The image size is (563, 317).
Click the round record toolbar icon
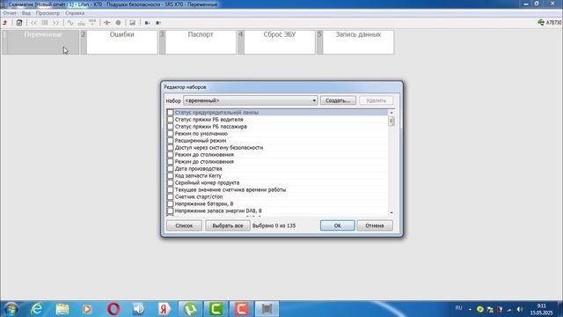[118, 23]
